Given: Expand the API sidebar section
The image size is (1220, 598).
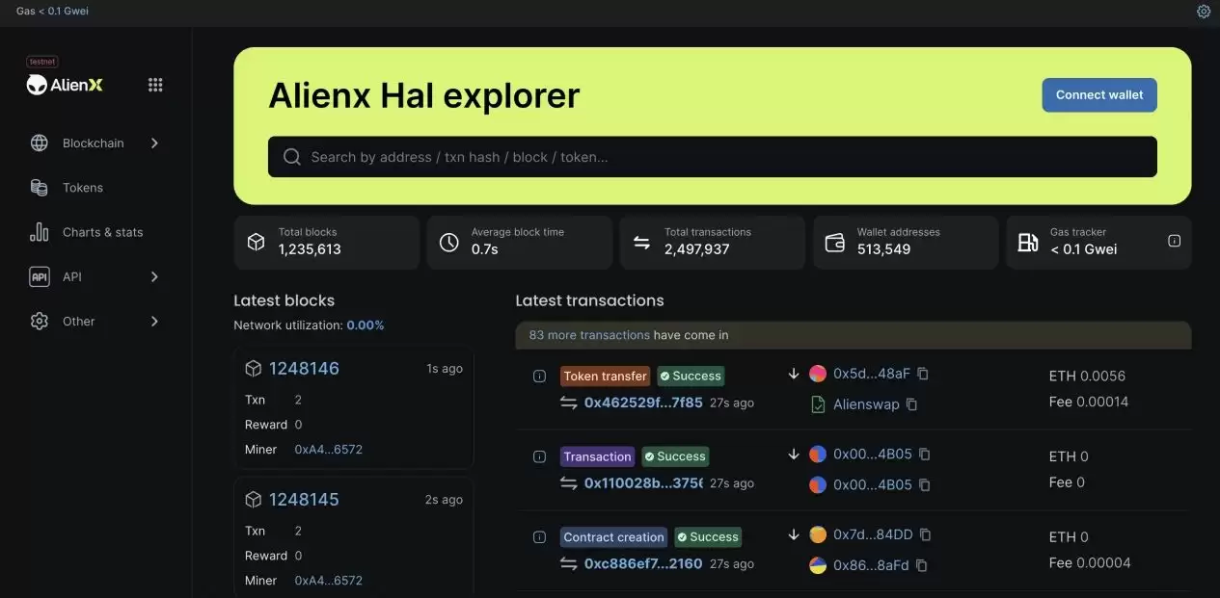Looking at the screenshot, I should point(72,275).
